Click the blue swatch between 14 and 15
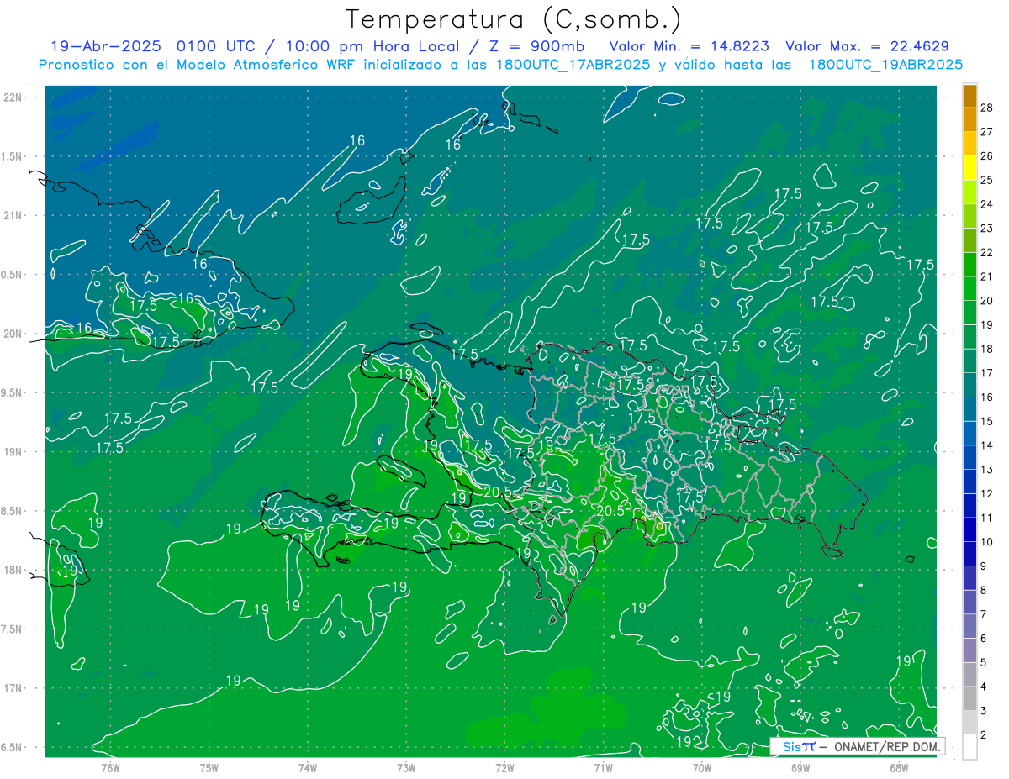The height and width of the screenshot is (779, 1009). click(969, 434)
